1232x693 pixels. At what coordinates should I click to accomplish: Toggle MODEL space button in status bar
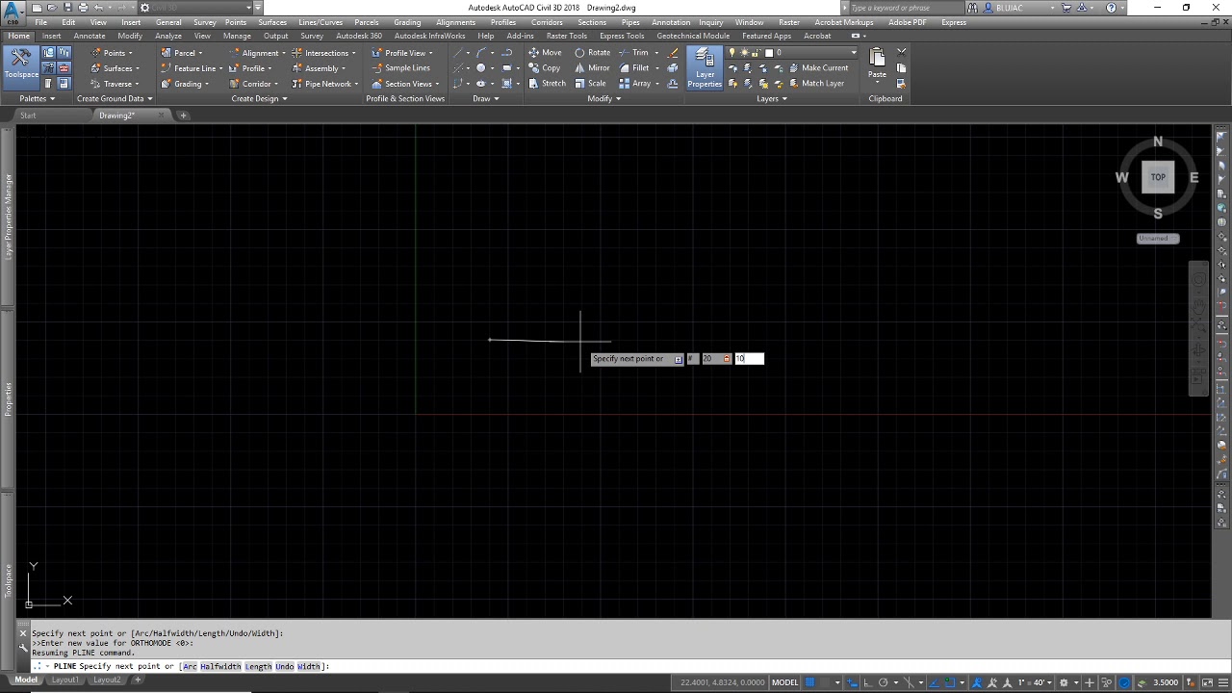point(785,682)
